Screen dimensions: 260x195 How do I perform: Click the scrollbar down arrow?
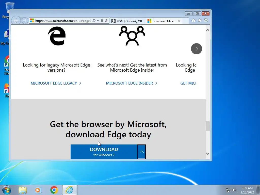click(x=208, y=154)
